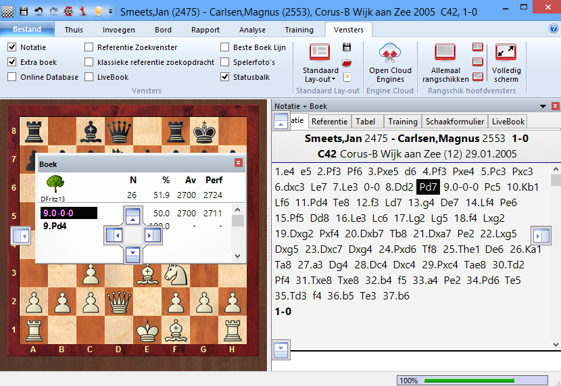Click the chessboard application icon in title bar

[7, 11]
